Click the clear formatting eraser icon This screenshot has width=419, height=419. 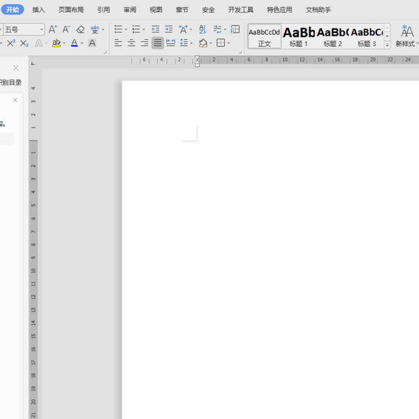coord(80,29)
